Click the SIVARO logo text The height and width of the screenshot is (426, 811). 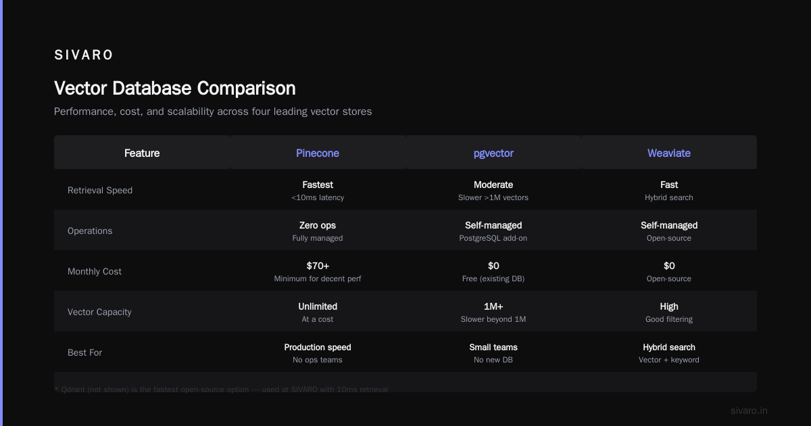pyautogui.click(x=84, y=55)
